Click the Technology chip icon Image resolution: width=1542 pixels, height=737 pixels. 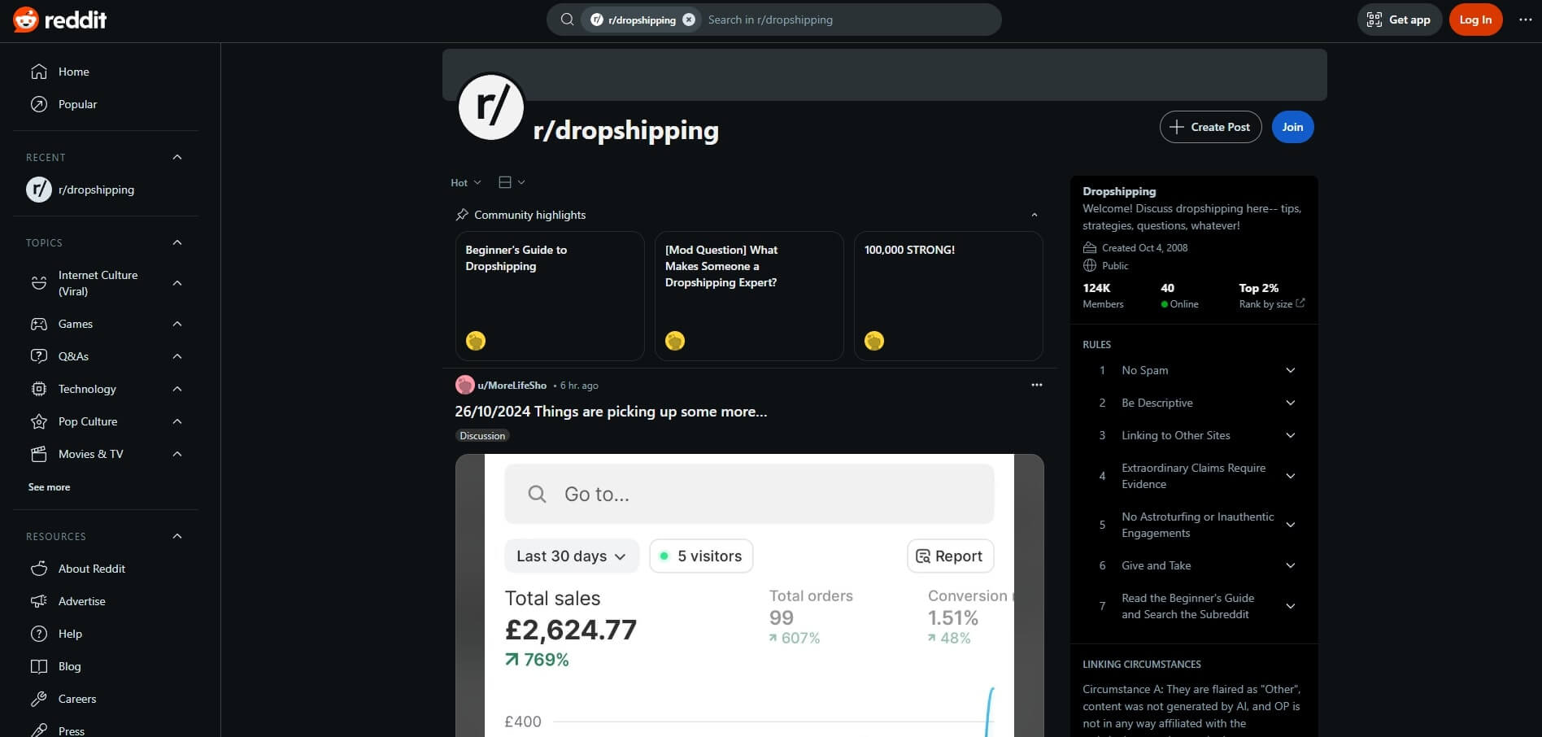coord(39,389)
